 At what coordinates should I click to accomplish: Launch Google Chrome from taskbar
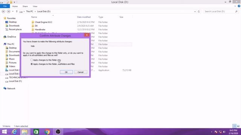47,132
